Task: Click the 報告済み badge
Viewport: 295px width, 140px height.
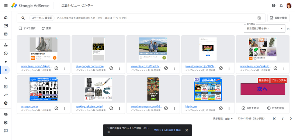Action: click(264, 80)
